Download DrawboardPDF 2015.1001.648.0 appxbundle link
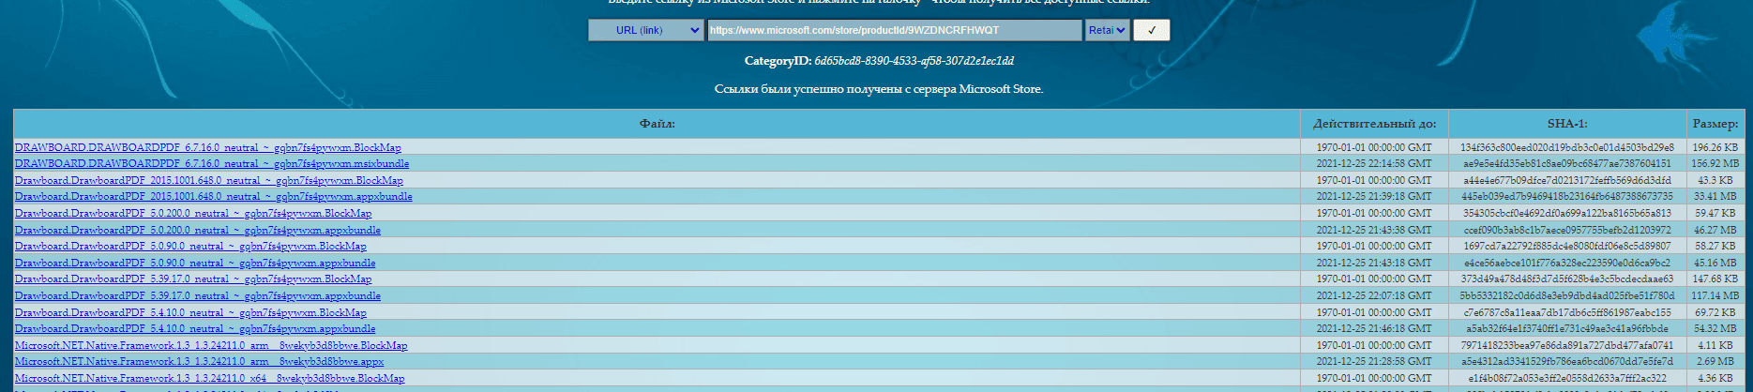 coord(214,196)
